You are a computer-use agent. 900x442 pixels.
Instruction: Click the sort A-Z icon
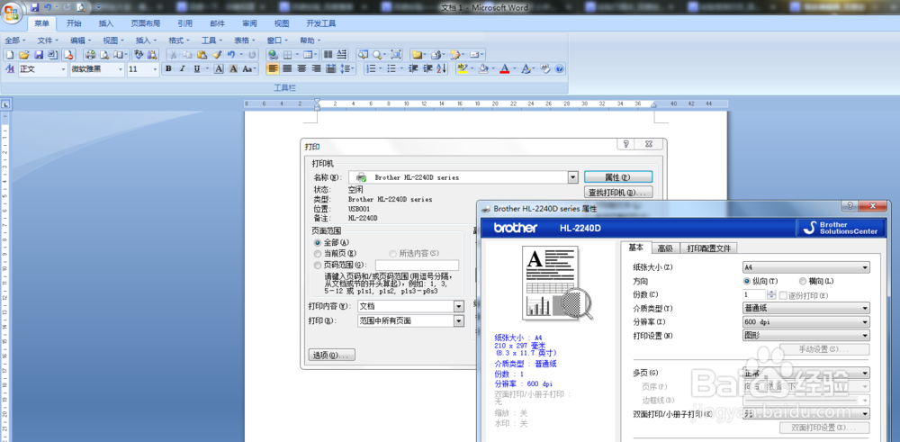click(441, 69)
